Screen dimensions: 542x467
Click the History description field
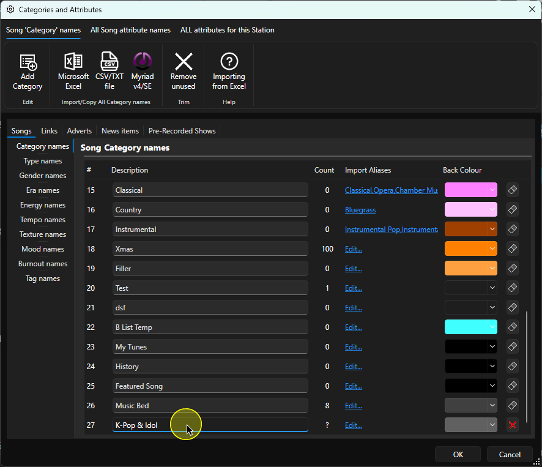click(x=210, y=366)
